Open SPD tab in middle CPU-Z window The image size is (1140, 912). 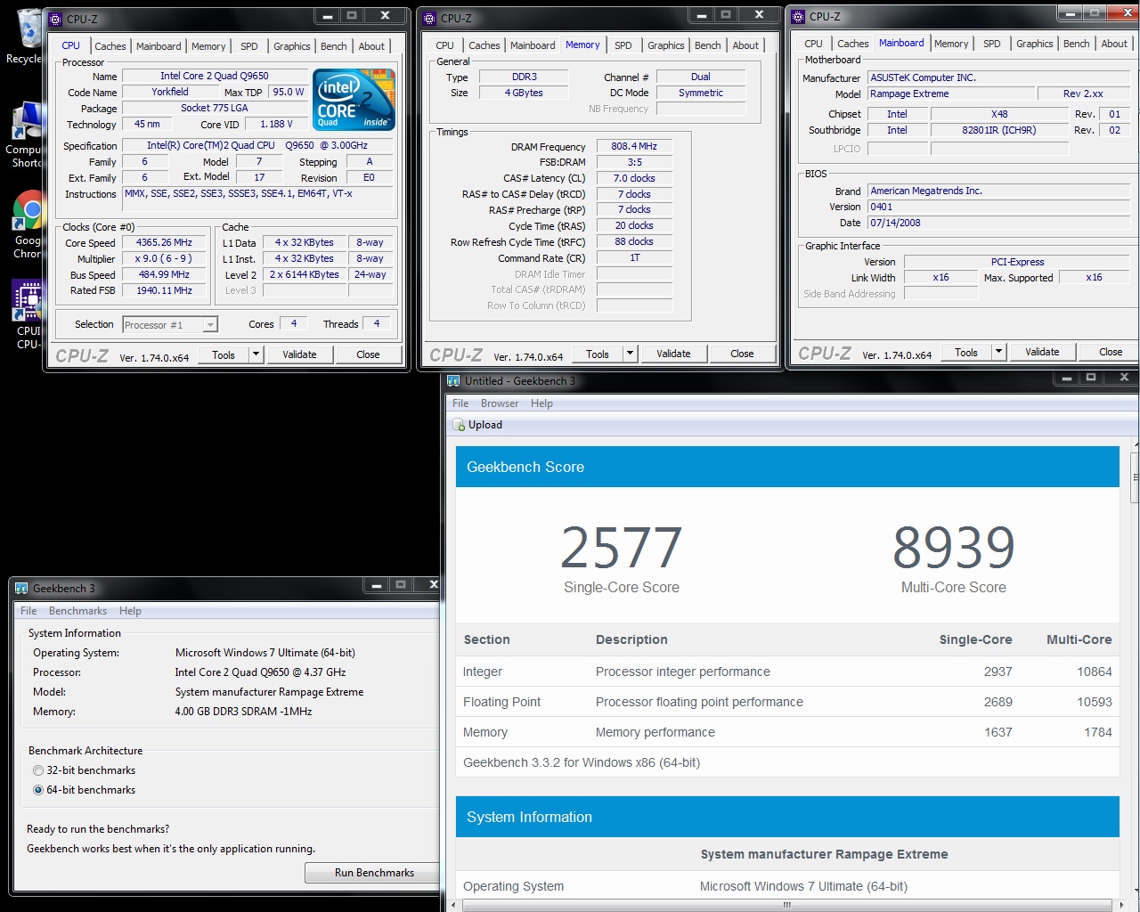pos(623,45)
